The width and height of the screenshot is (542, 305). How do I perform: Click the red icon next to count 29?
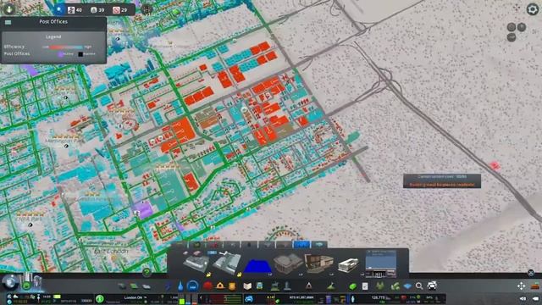116,10
